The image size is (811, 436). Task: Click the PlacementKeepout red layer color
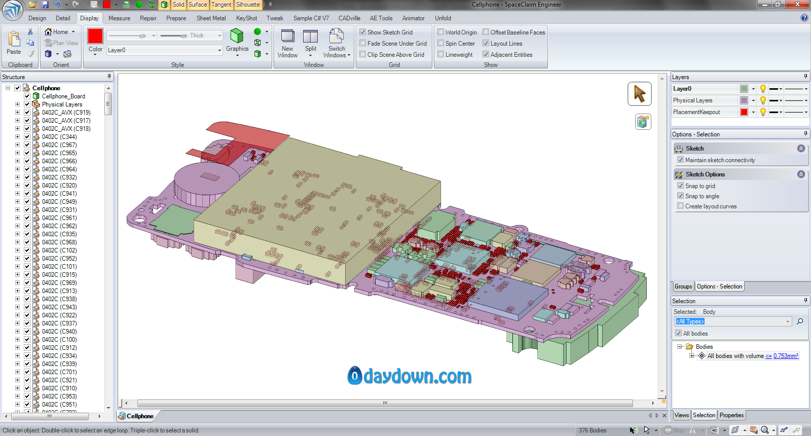point(744,112)
